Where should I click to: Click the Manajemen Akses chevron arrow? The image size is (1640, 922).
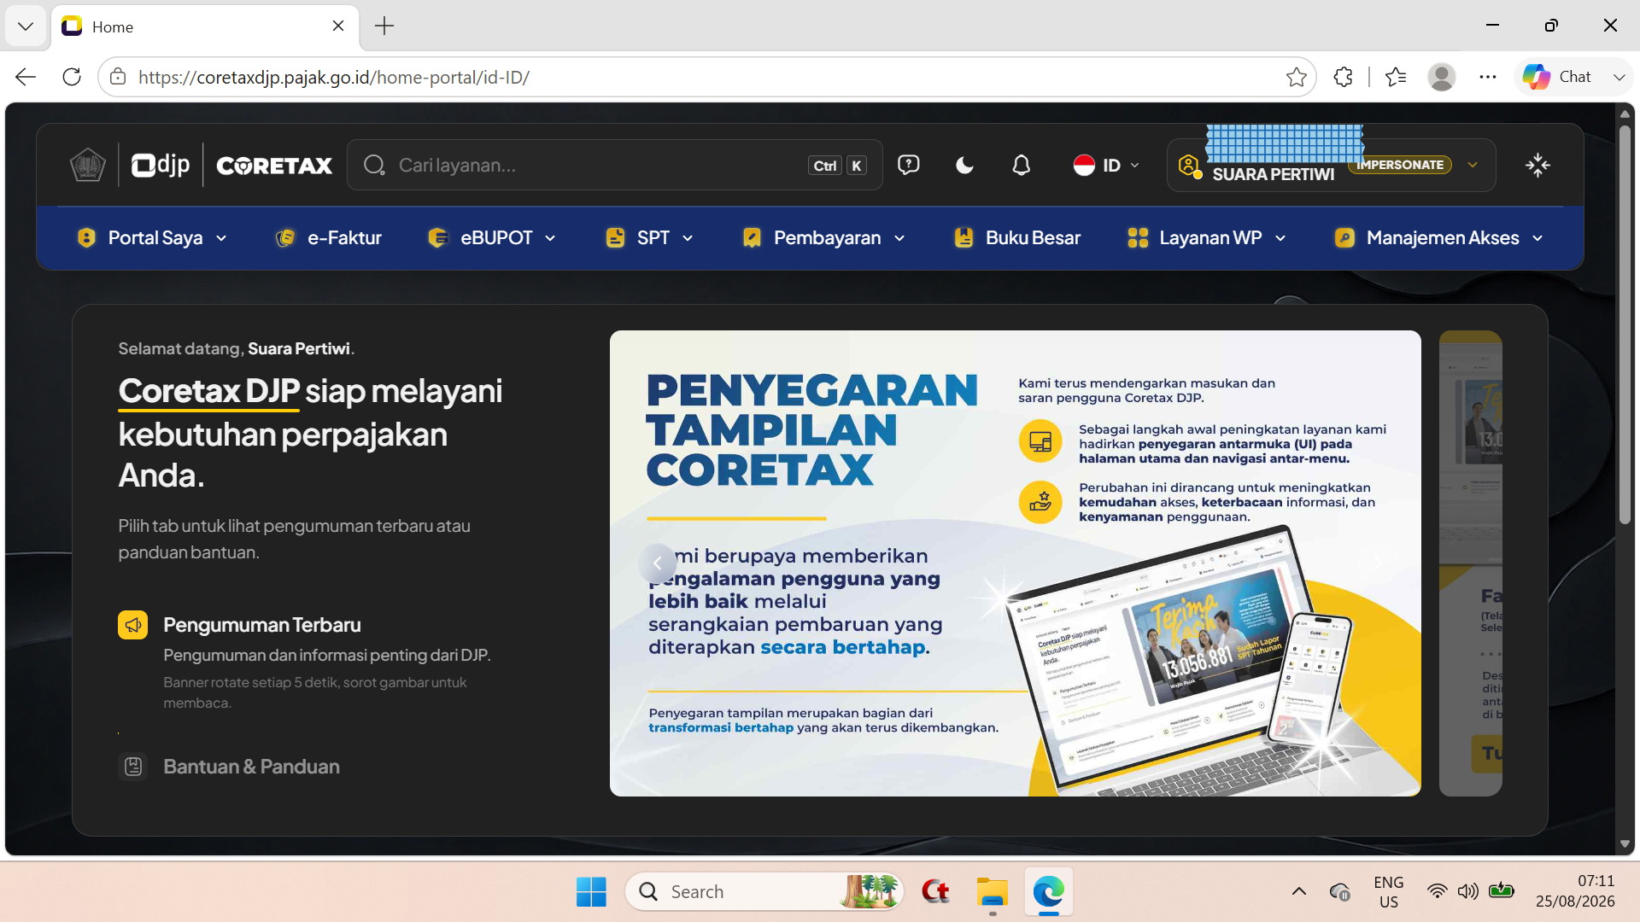pos(1537,239)
